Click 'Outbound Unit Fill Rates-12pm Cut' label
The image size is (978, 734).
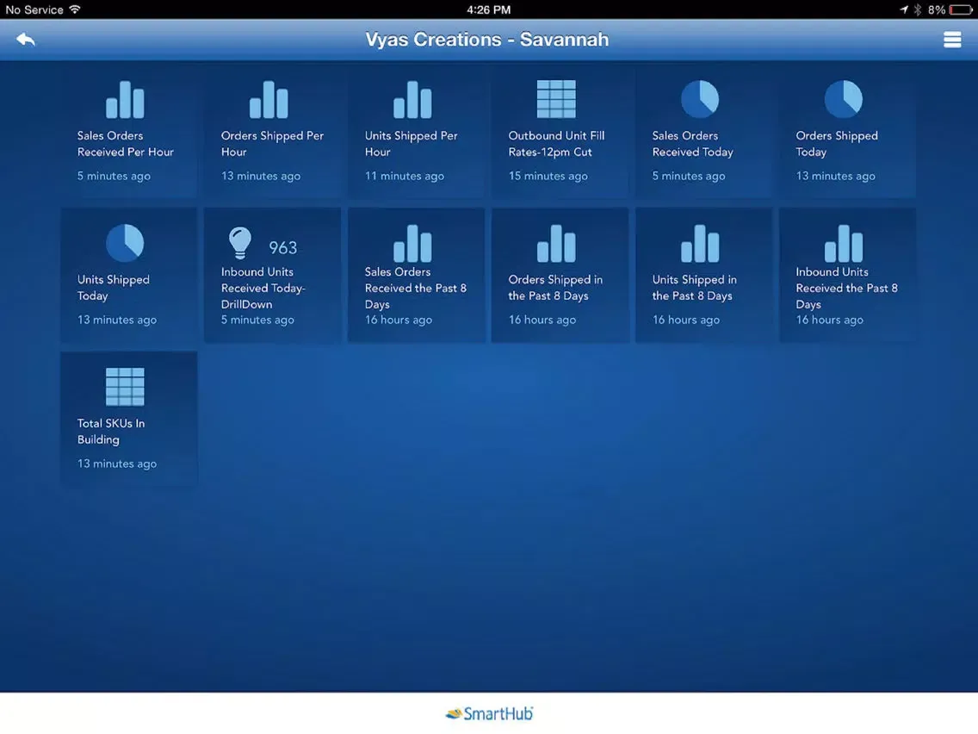(x=556, y=144)
